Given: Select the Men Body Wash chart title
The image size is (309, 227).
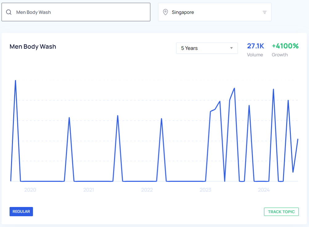Looking at the screenshot, I should point(33,47).
